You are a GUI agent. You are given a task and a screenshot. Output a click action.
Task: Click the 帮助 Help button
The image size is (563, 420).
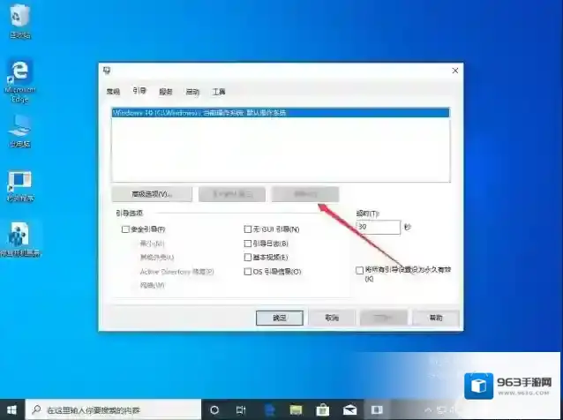pyautogui.click(x=436, y=318)
